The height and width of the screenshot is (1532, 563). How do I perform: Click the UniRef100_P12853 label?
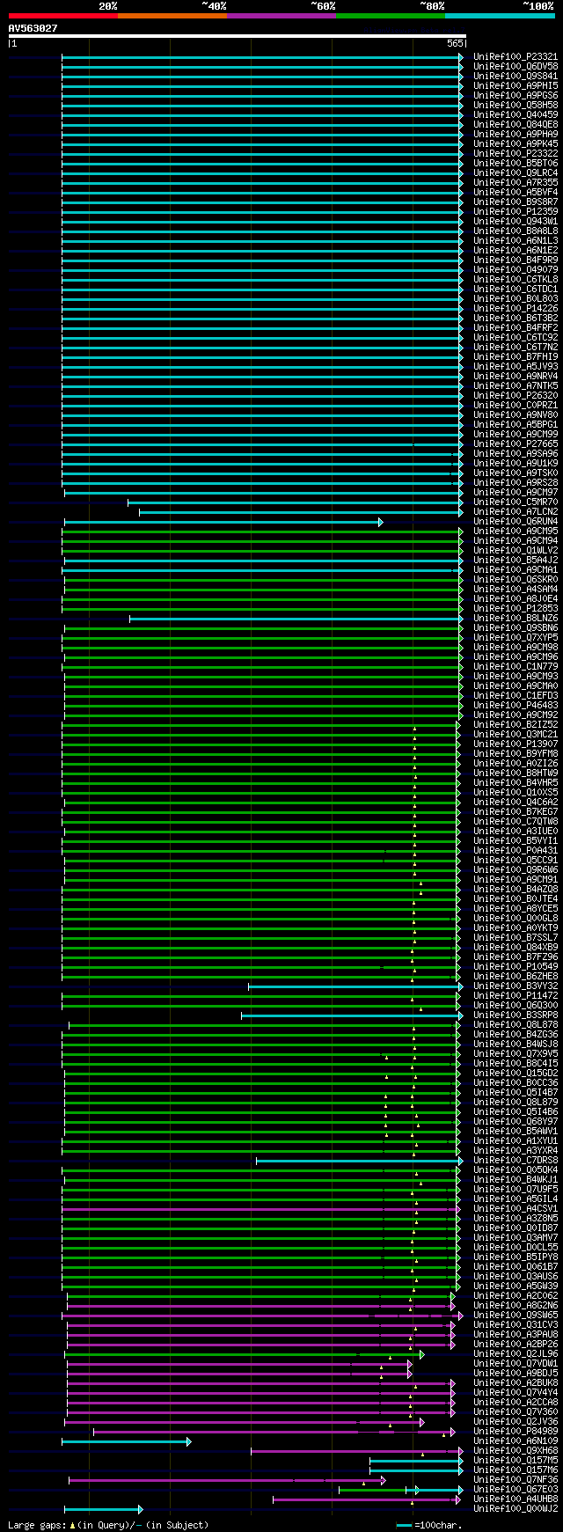(515, 608)
